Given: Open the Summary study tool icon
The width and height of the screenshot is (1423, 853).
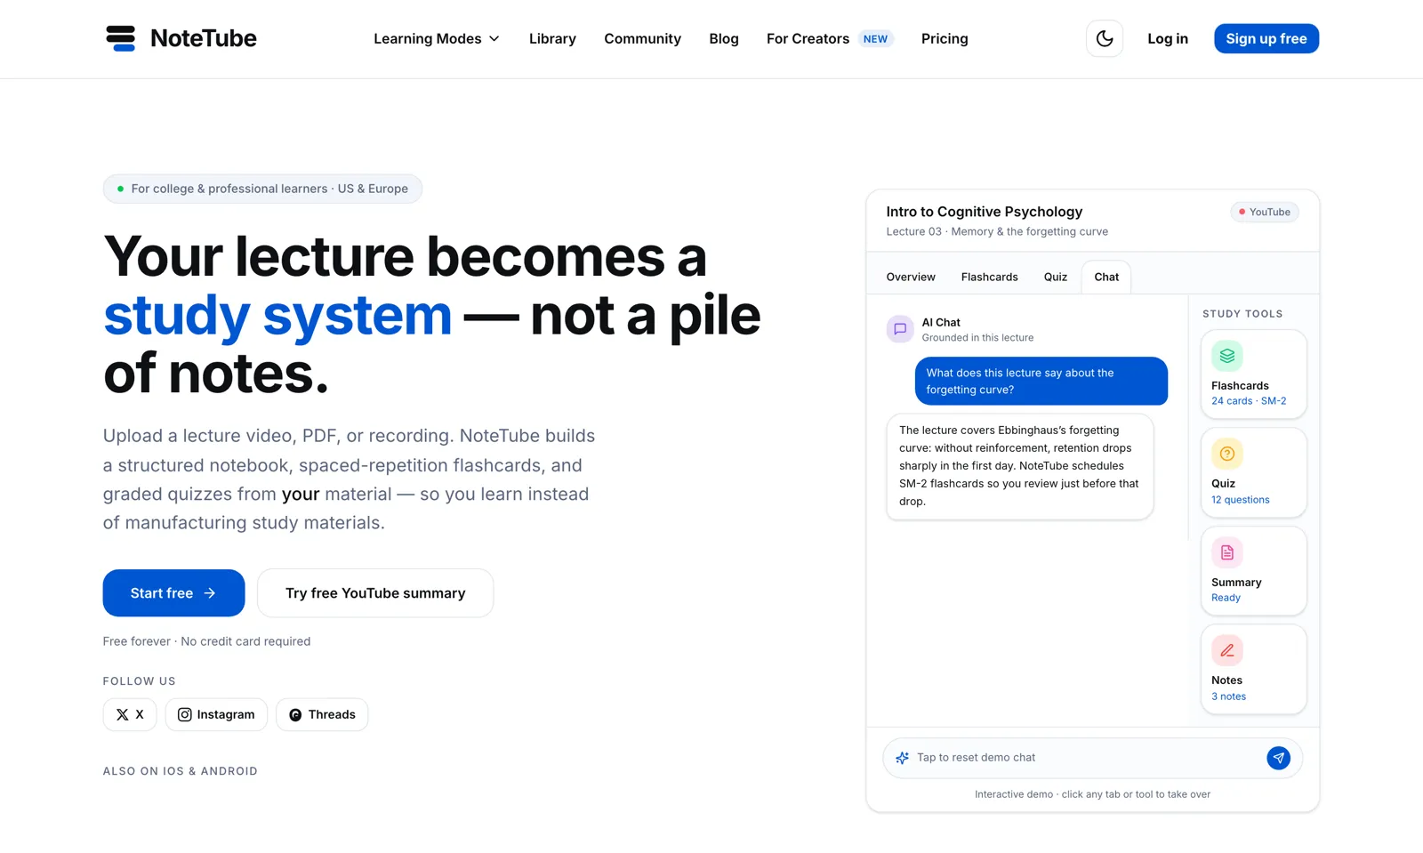Looking at the screenshot, I should point(1227,552).
